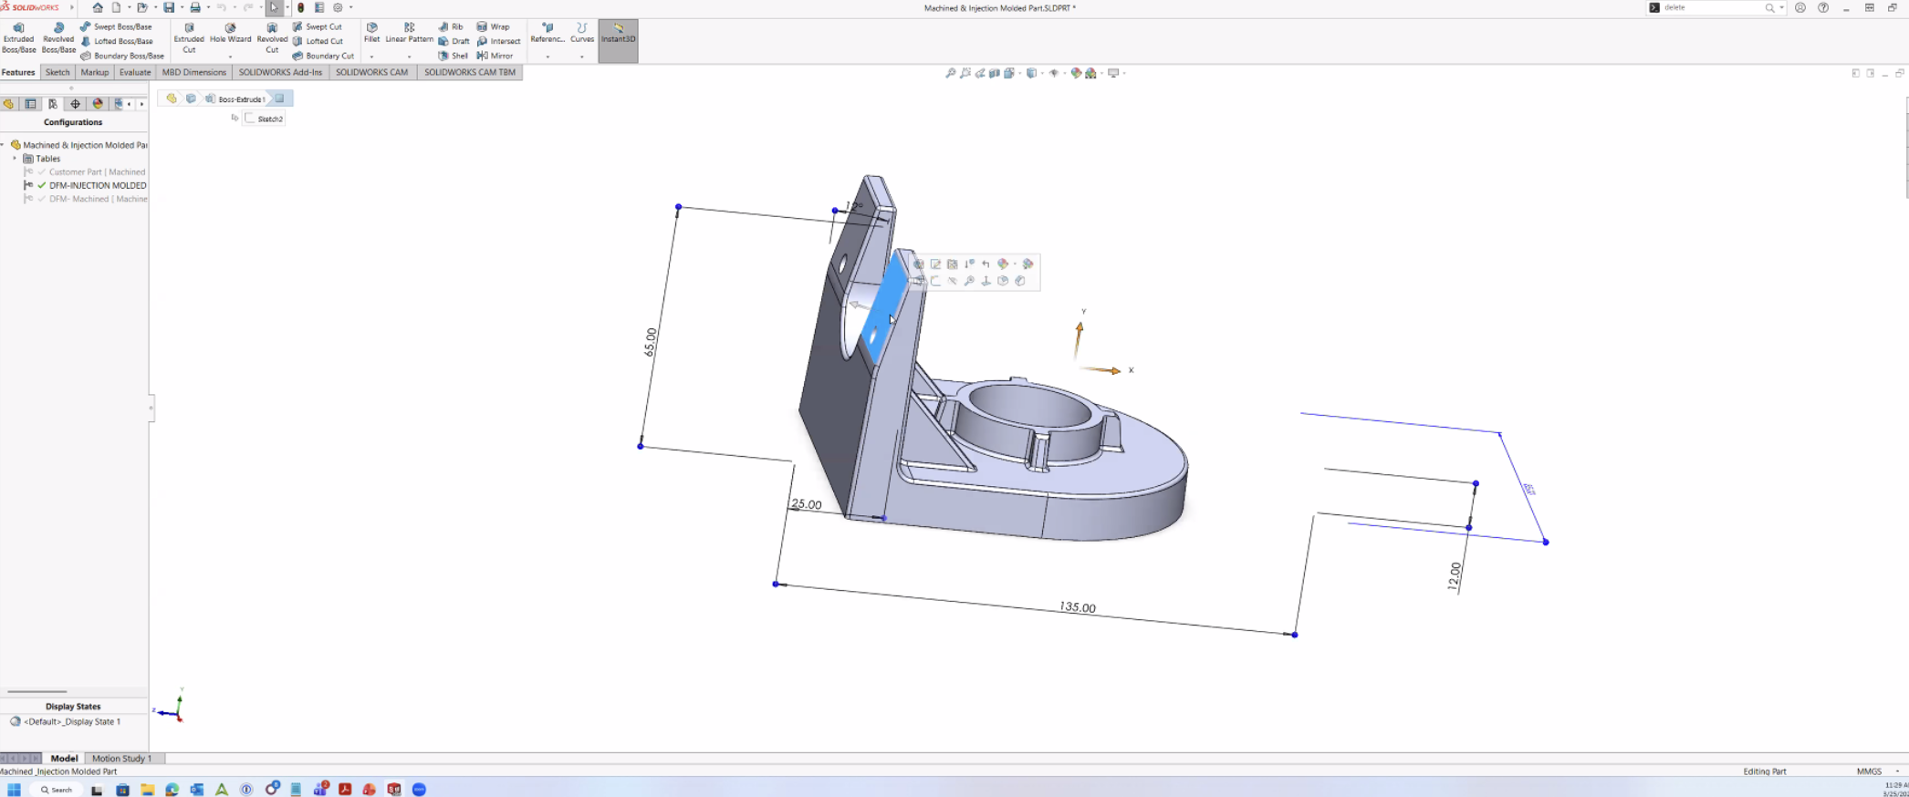Screen dimensions: 1909x797
Task: Select the Mirror feature tool
Action: (x=496, y=56)
